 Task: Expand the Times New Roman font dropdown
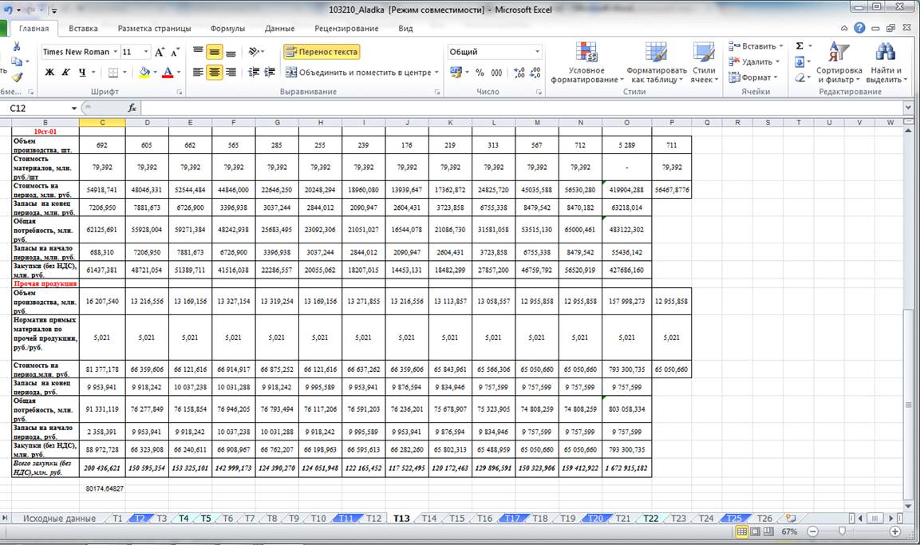[x=114, y=52]
